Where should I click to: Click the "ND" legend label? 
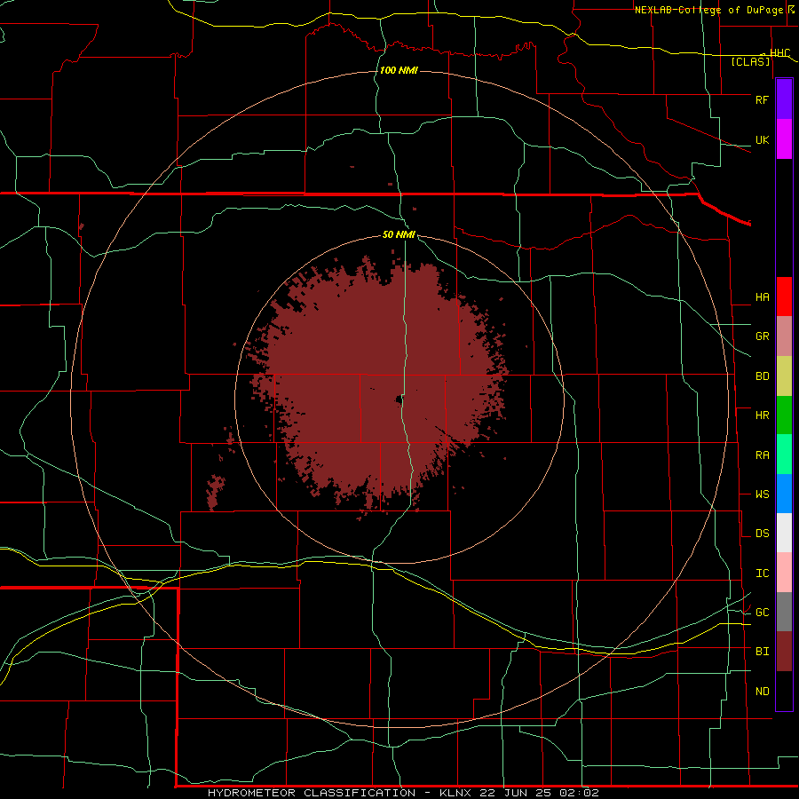coord(762,692)
